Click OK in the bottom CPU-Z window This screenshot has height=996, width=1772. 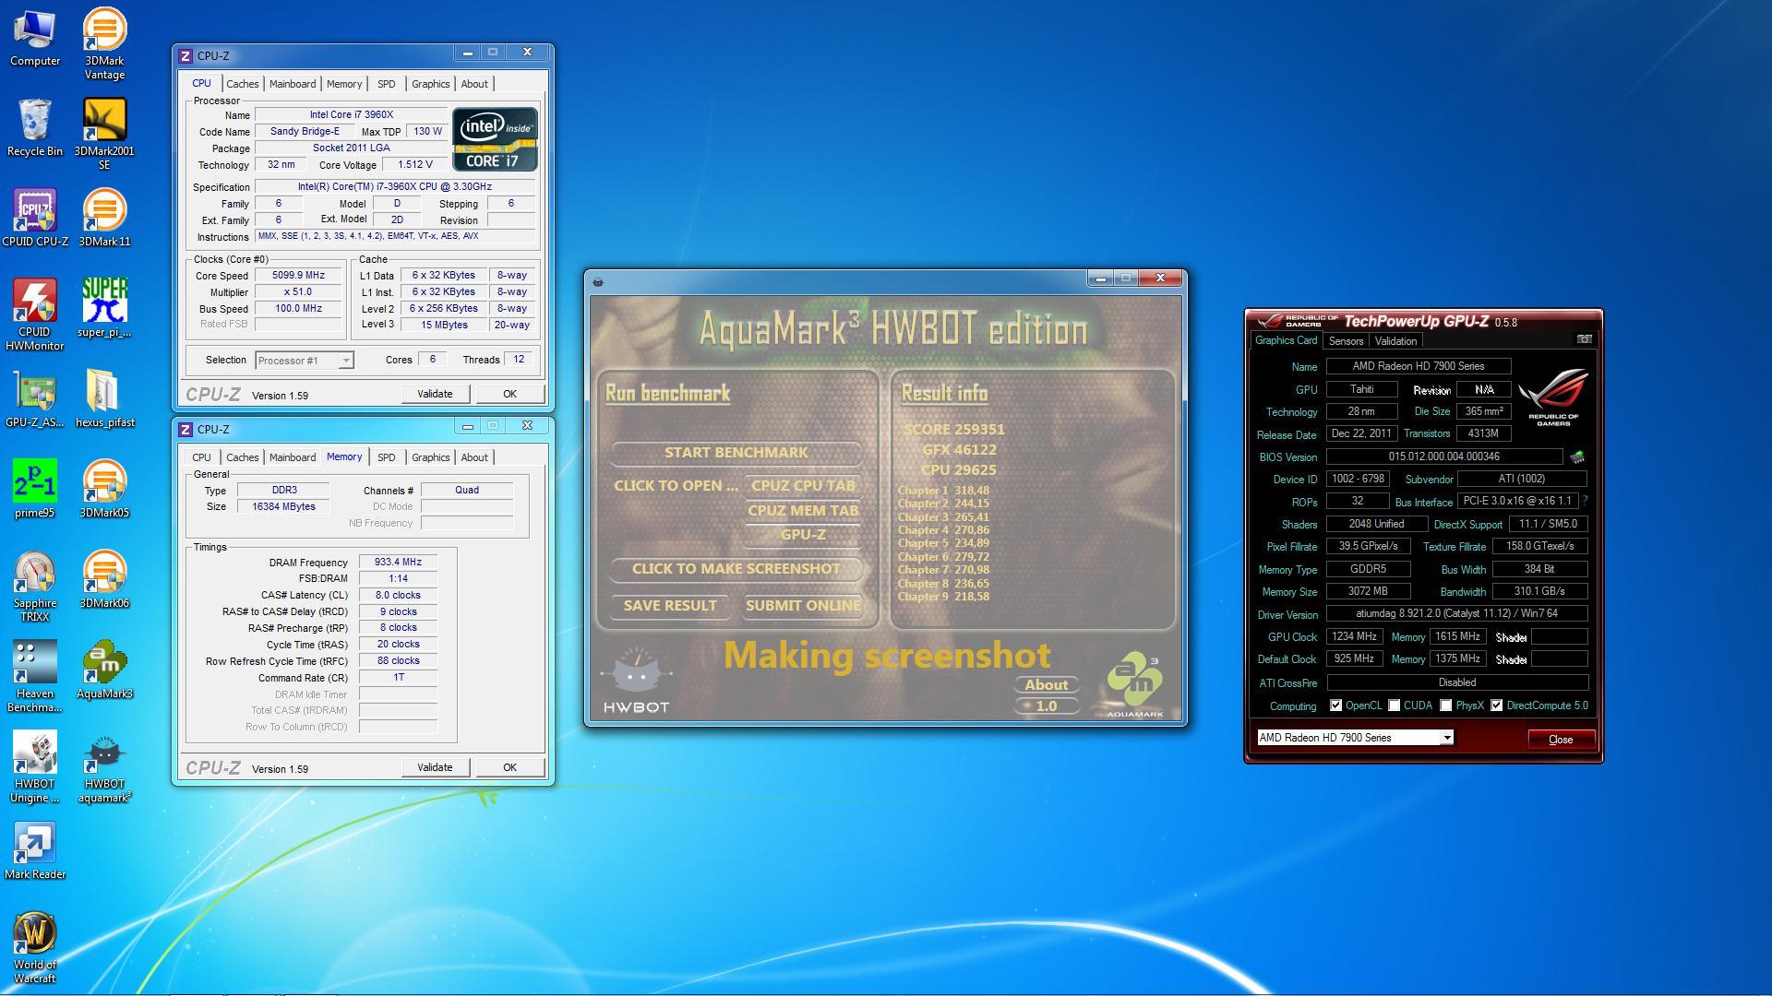click(x=509, y=767)
